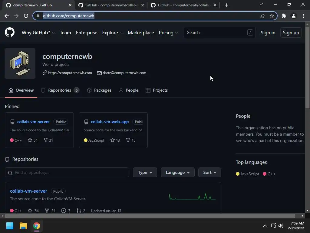Click the horizontal page scrollbar
This screenshot has width=310, height=233.
(150, 216)
